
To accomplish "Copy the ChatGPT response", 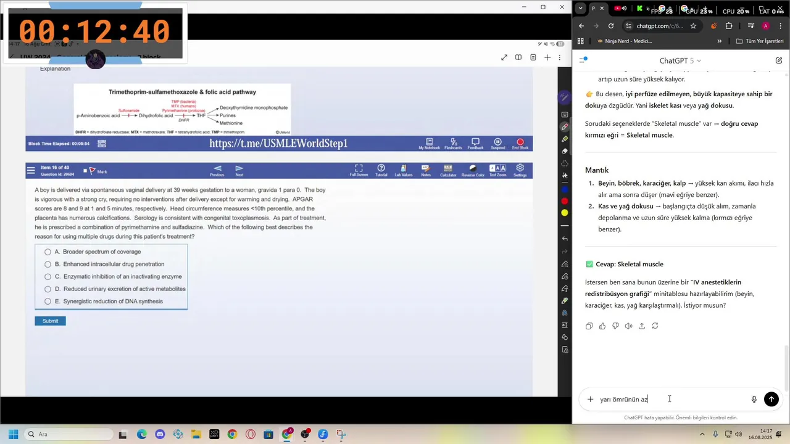I will coord(589,326).
